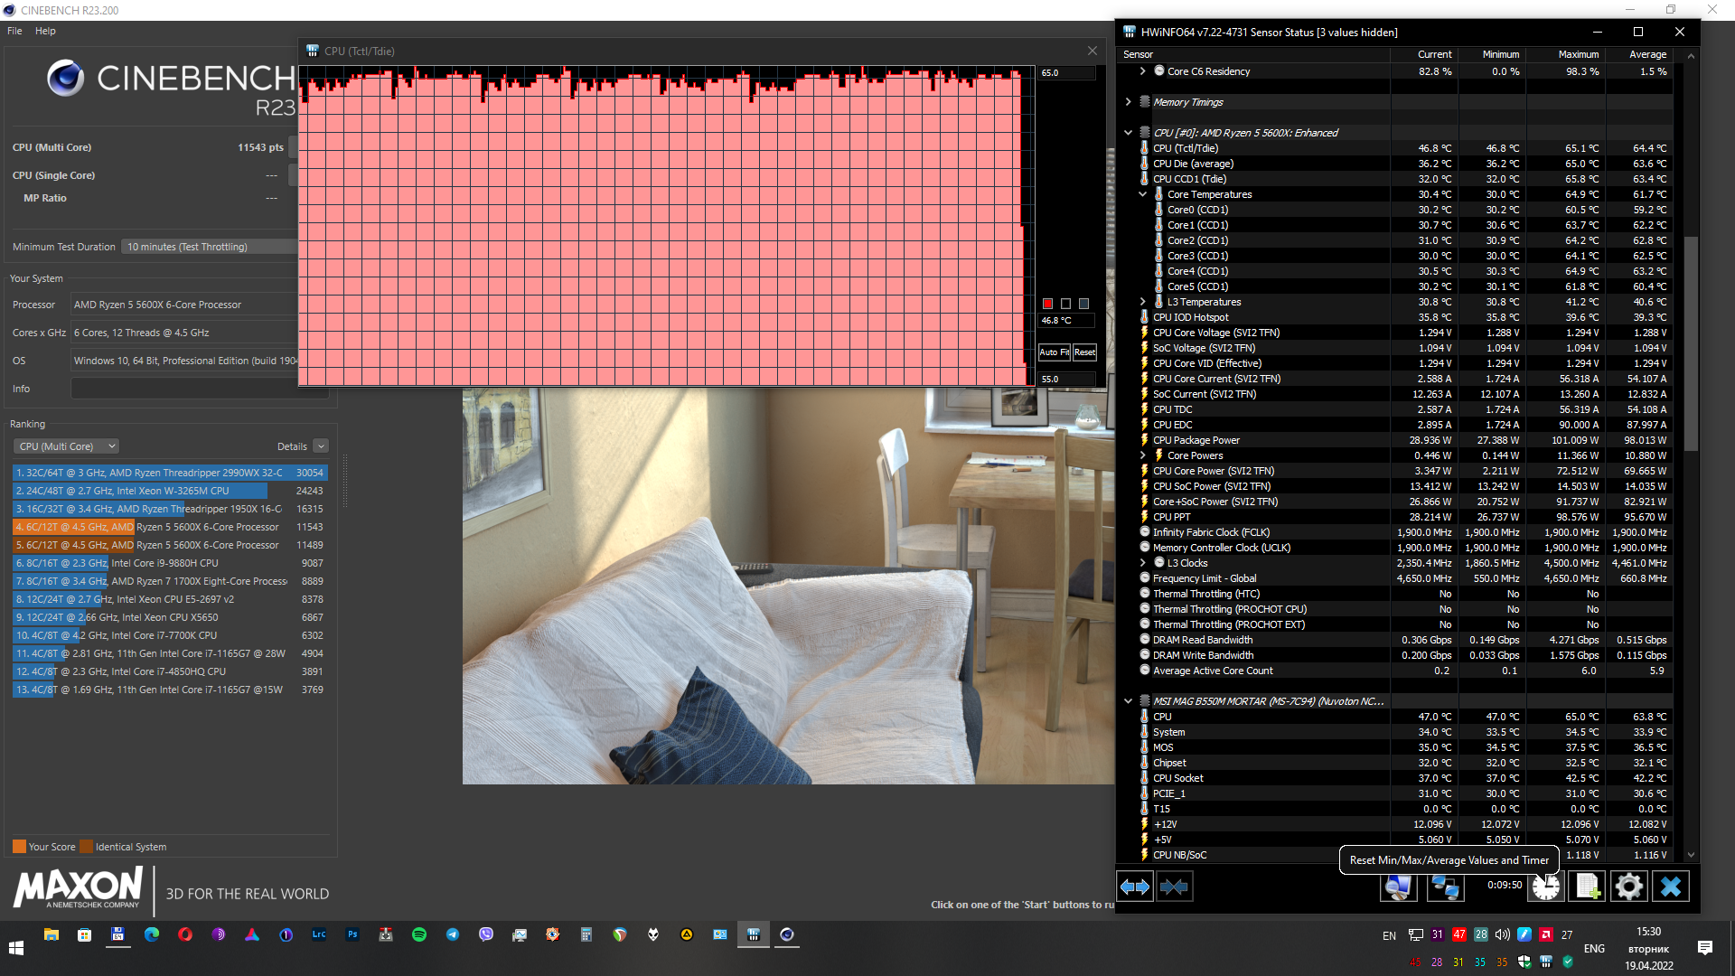
Task: Click the blue X close sensors icon
Action: click(1670, 887)
